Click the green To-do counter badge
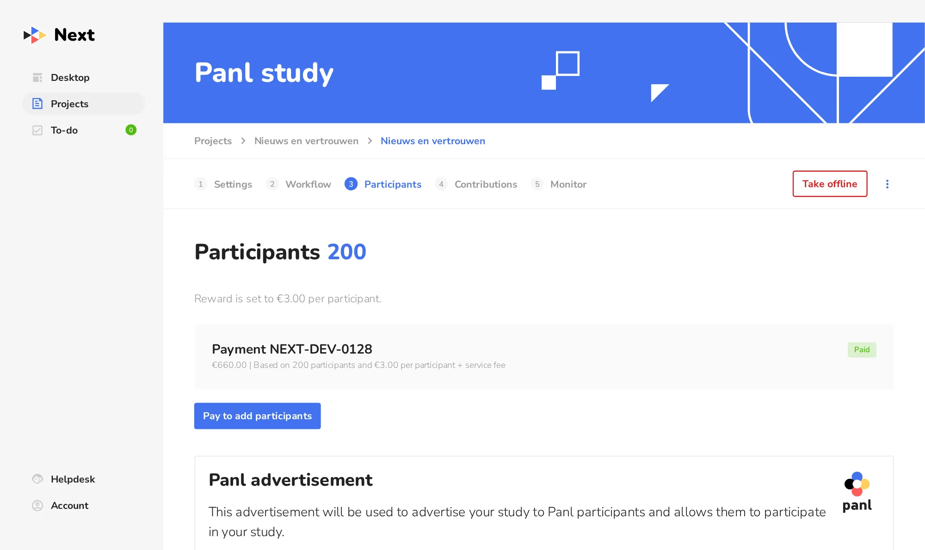 131,130
